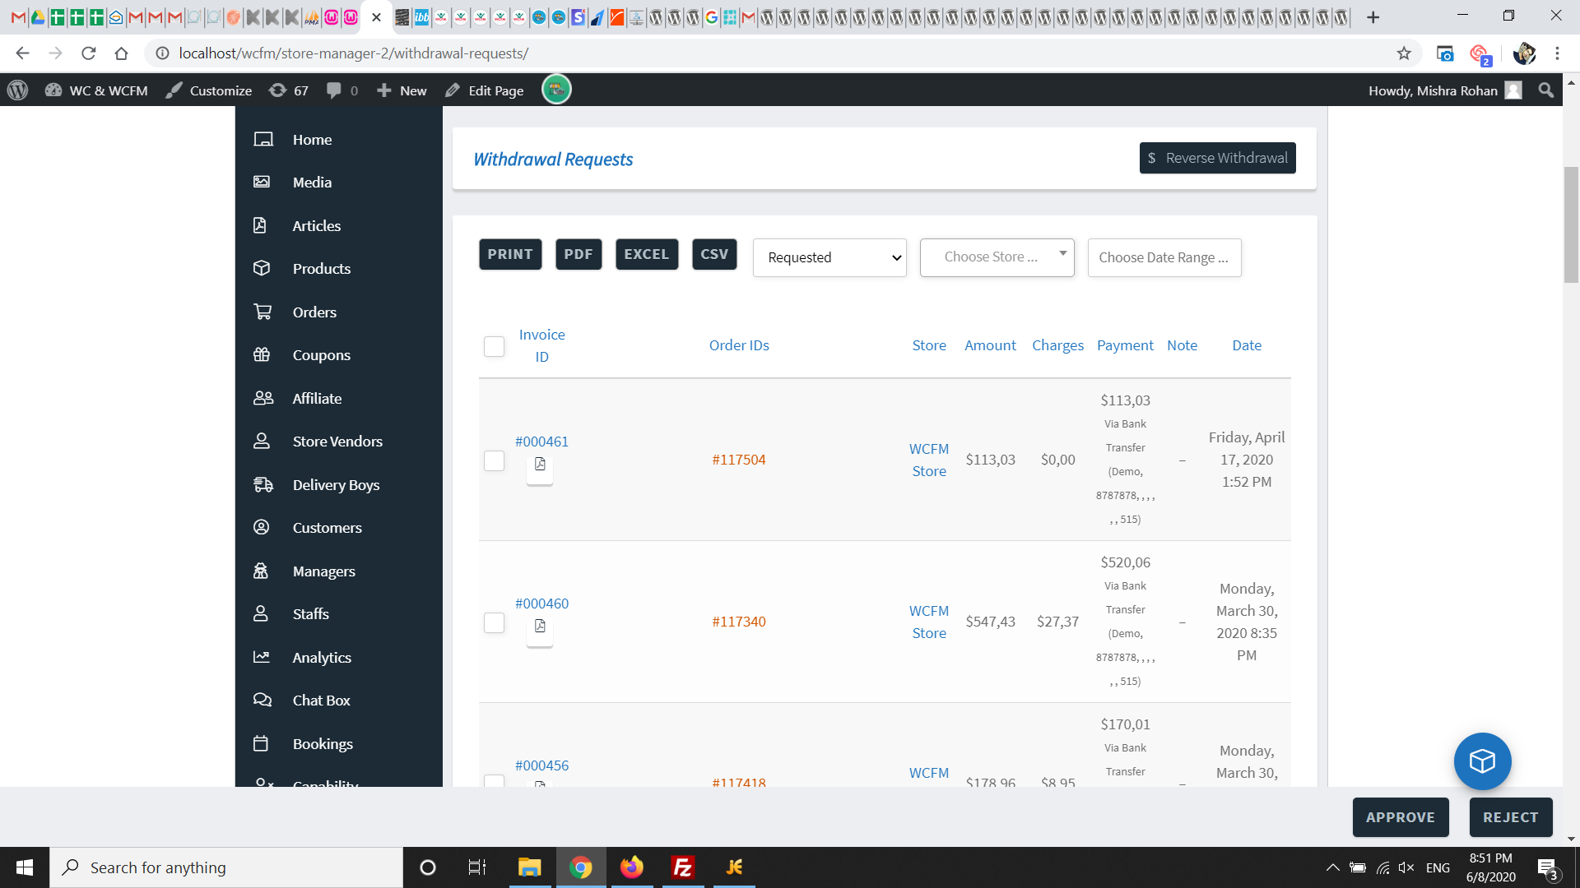Open Firefox from the taskbar
The image size is (1580, 888).
pyautogui.click(x=632, y=867)
